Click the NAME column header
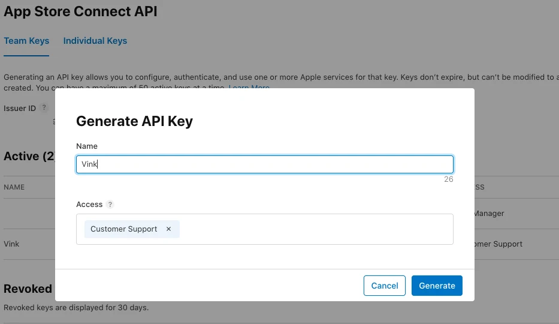The height and width of the screenshot is (324, 559). (x=14, y=187)
